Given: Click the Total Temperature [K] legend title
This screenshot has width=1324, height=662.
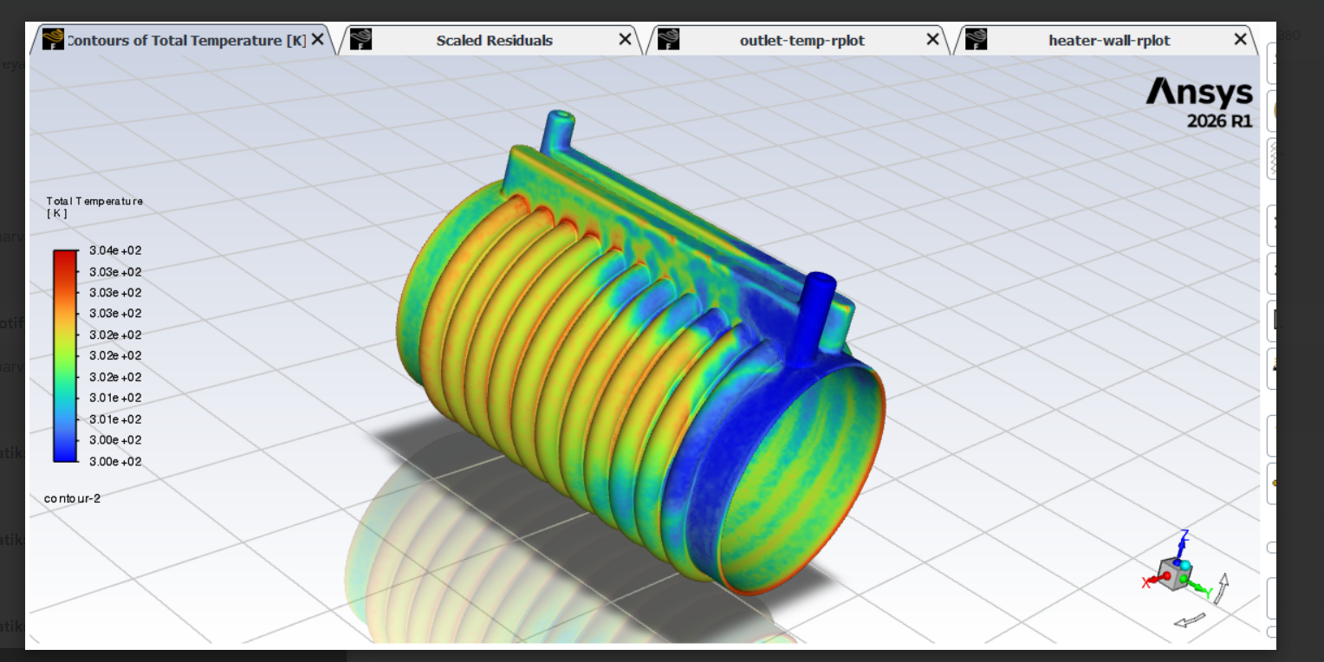Looking at the screenshot, I should coord(94,206).
